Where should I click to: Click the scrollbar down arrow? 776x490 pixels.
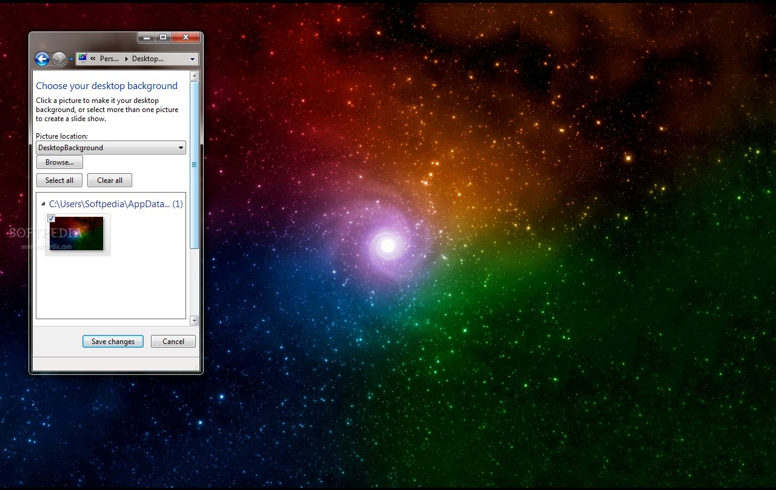point(194,320)
